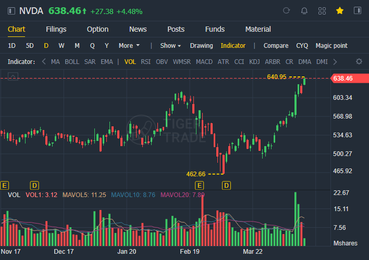Toggle the left sidebar icon beside NVDA
The height and width of the screenshot is (260, 369).
[11, 11]
